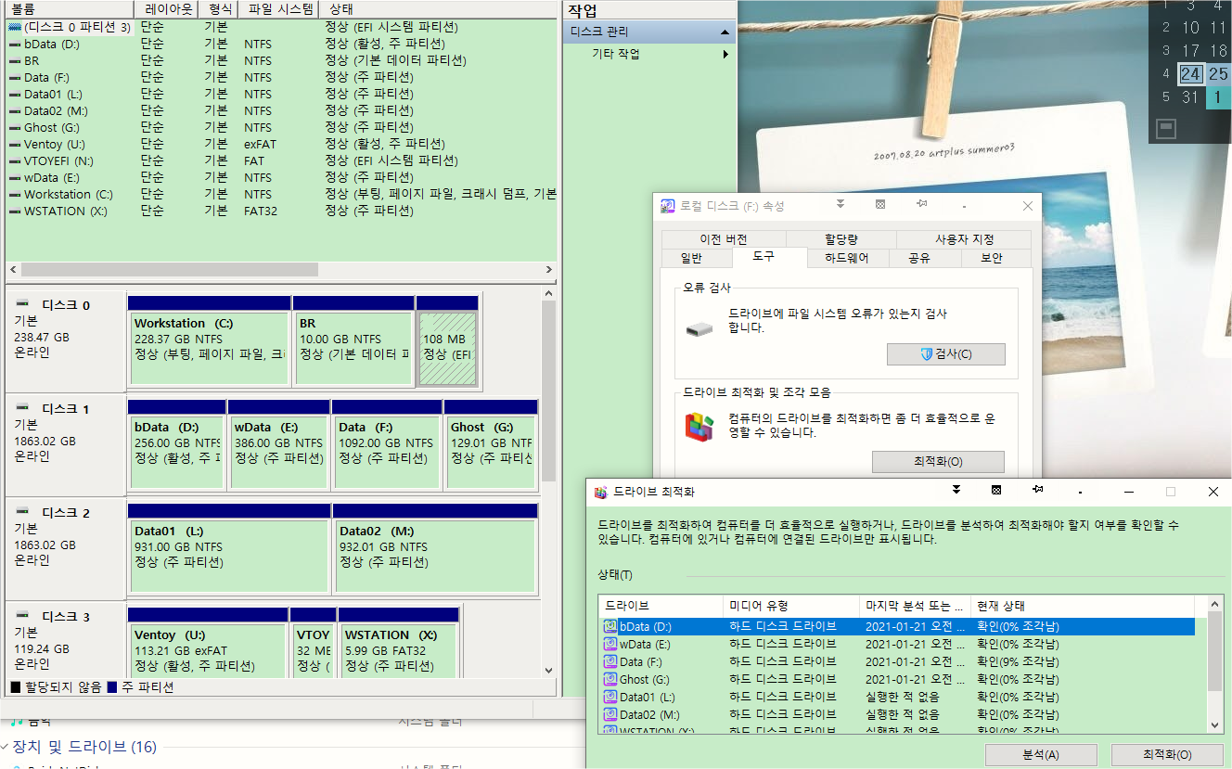Click volume icon of Ventoy (U:) row
The height and width of the screenshot is (769, 1232).
(x=14, y=144)
